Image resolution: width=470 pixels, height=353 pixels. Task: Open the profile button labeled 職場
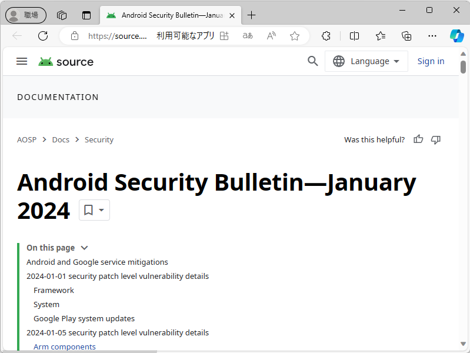[x=26, y=15]
